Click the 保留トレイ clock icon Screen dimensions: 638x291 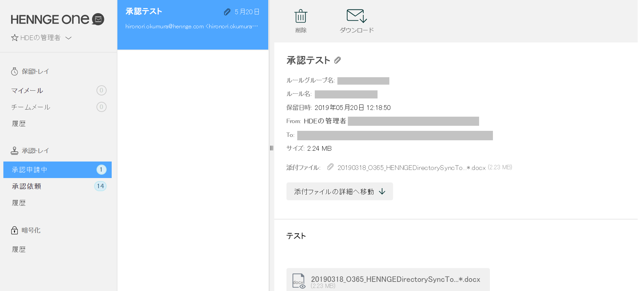pyautogui.click(x=15, y=71)
